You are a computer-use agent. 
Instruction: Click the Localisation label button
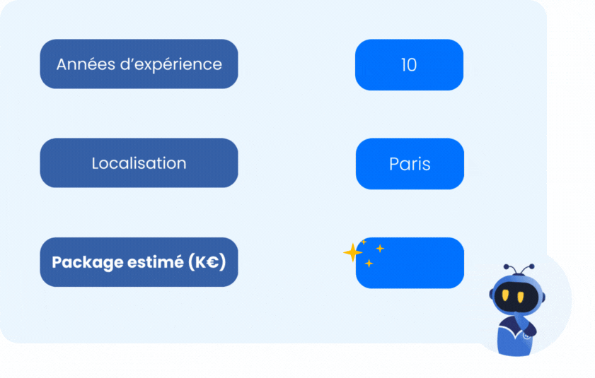coord(139,163)
